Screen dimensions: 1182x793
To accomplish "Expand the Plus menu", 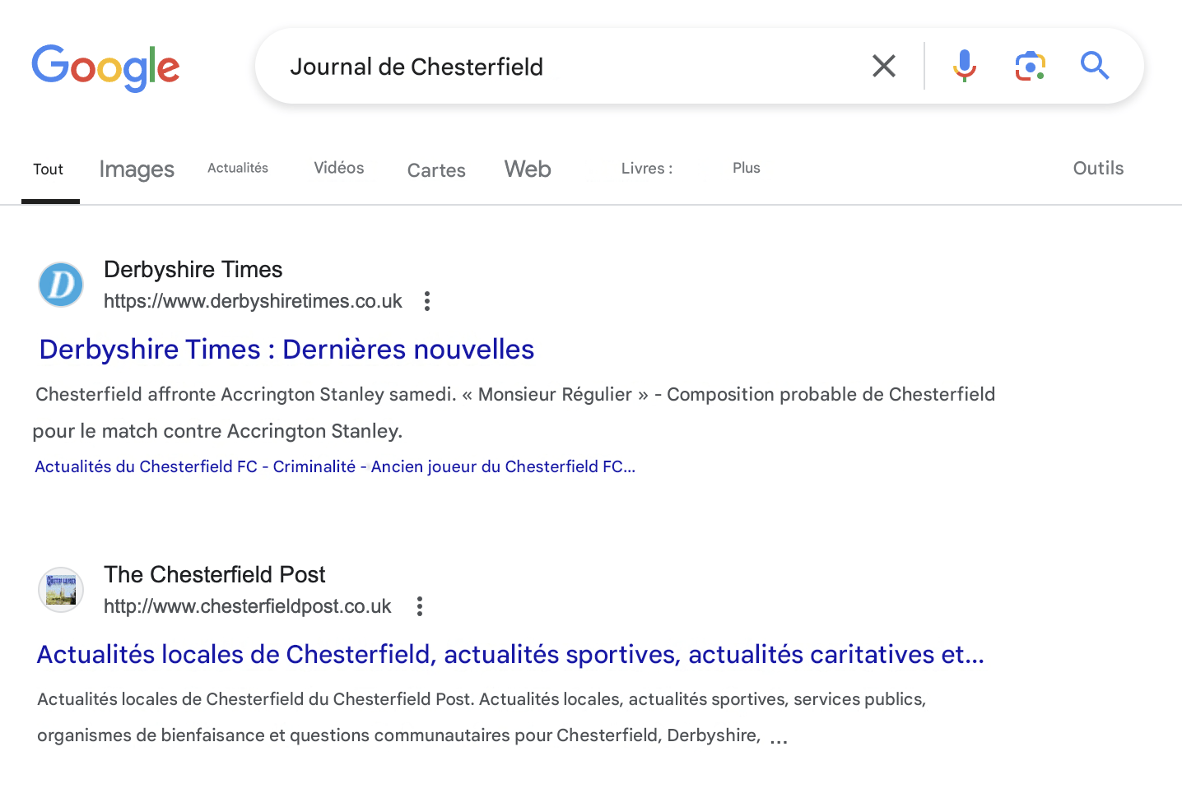I will [x=747, y=168].
